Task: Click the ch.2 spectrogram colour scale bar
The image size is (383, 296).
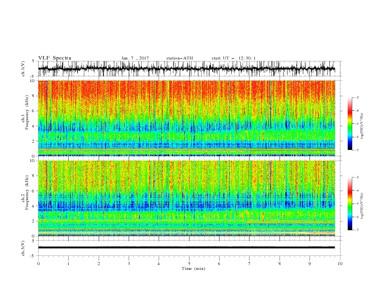Action: 350,204
